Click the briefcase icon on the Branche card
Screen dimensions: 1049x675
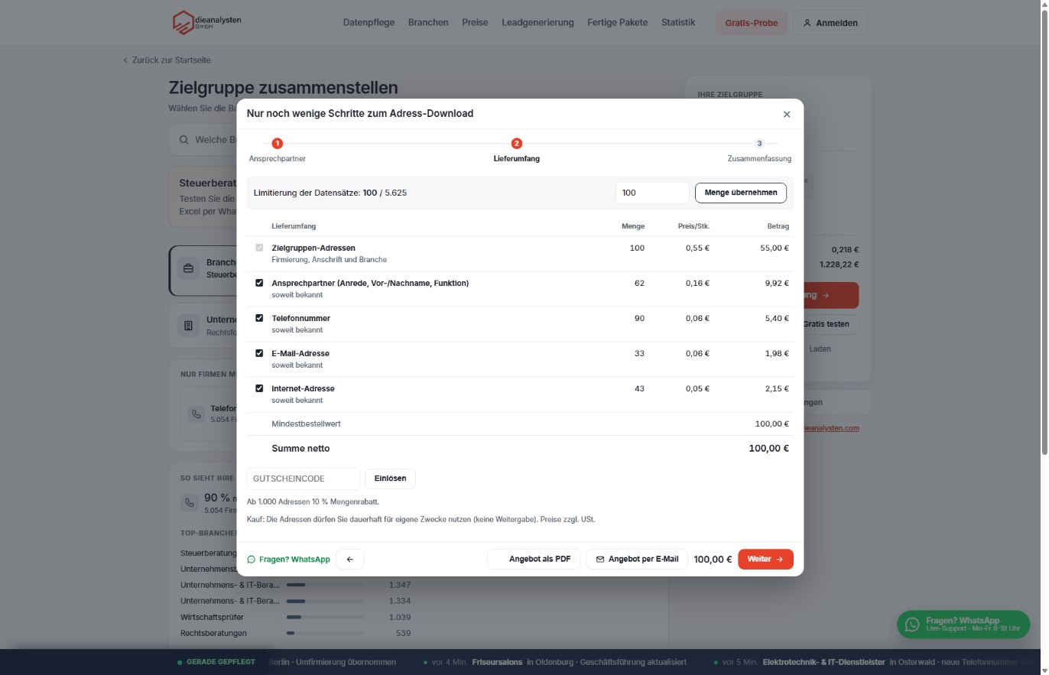point(187,268)
